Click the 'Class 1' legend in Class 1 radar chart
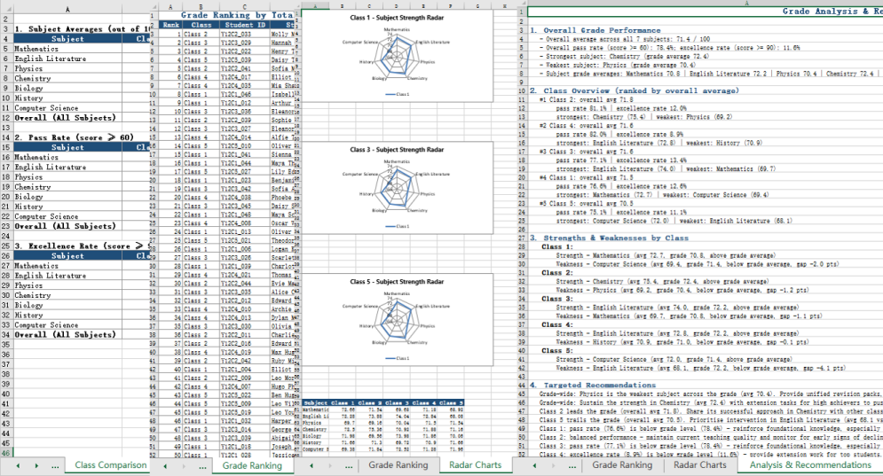Image resolution: width=883 pixels, height=476 pixels. 398,94
